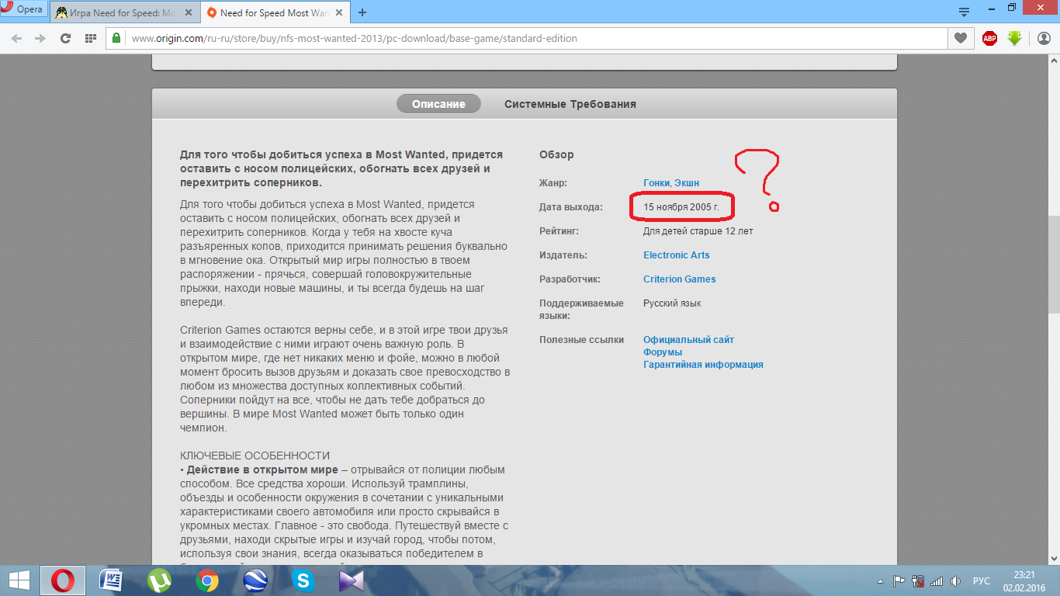Open a new browser tab with the plus button
1060x596 pixels.
(362, 12)
